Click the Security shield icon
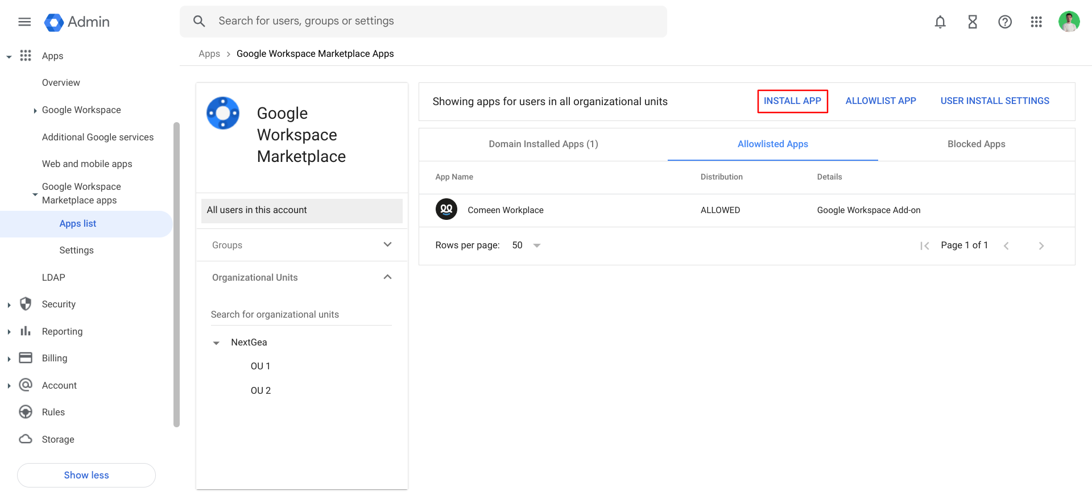1092x500 pixels. pyautogui.click(x=26, y=304)
